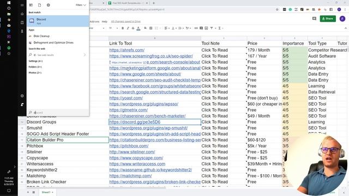Open the all sheets list icon
The width and height of the screenshot is (349, 196).
coord(34,192)
